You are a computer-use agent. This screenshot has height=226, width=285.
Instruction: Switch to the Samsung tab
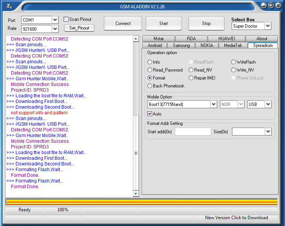pos(181,45)
